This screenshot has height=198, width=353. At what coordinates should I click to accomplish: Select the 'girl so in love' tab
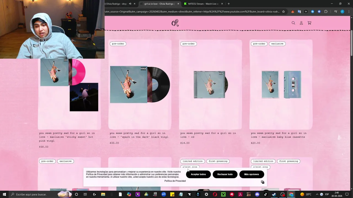point(159,4)
